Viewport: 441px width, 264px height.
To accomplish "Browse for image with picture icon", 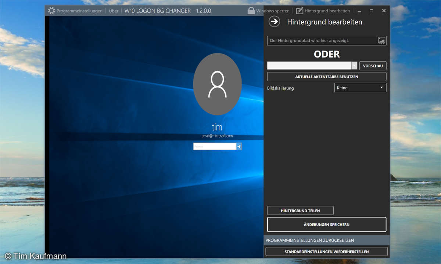I will 382,41.
